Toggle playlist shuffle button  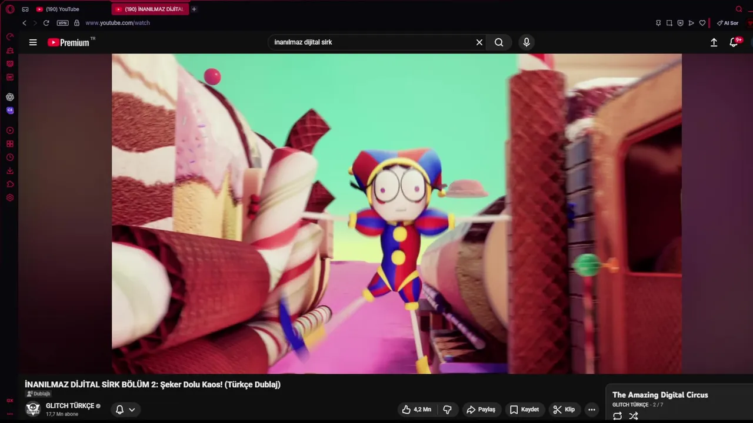pos(634,416)
